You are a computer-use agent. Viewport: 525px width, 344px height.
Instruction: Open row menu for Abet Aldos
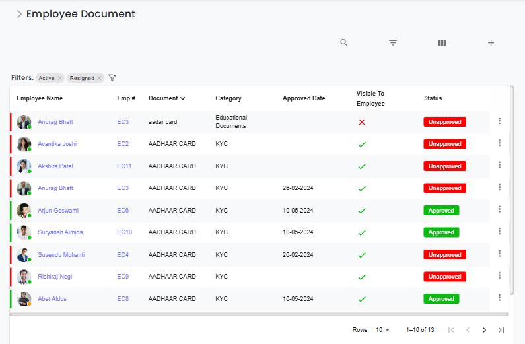tap(499, 298)
